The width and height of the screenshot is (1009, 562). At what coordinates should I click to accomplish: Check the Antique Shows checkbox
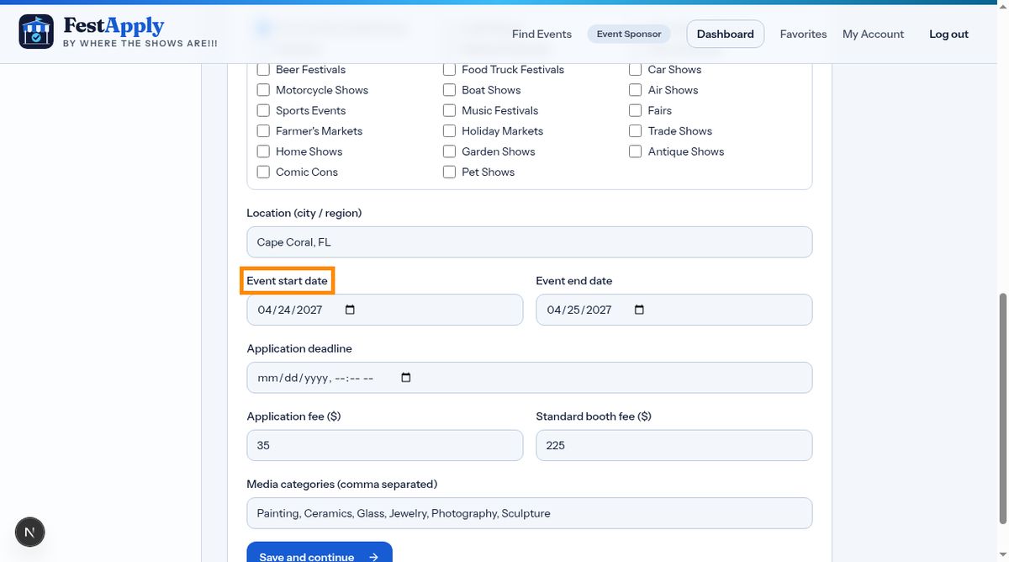[x=636, y=151]
